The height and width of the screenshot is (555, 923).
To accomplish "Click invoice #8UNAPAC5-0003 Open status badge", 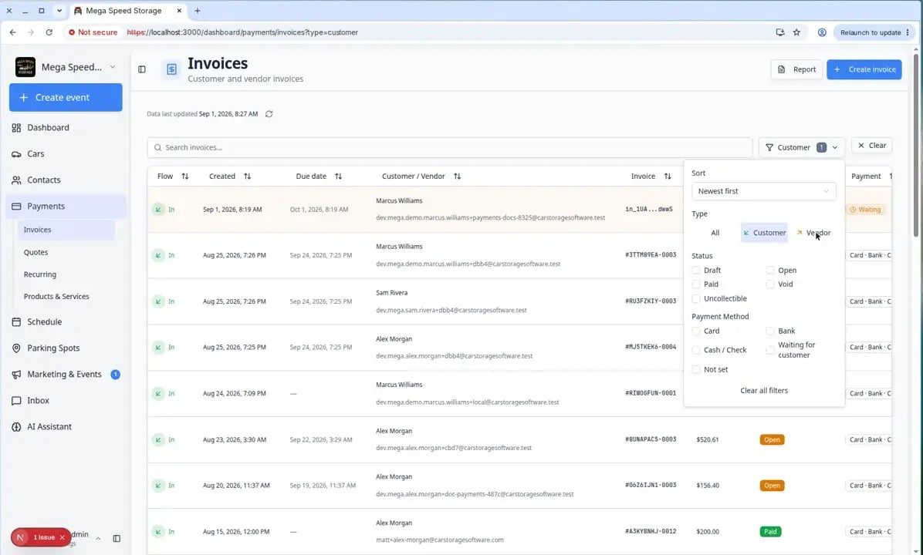I will 772,440.
